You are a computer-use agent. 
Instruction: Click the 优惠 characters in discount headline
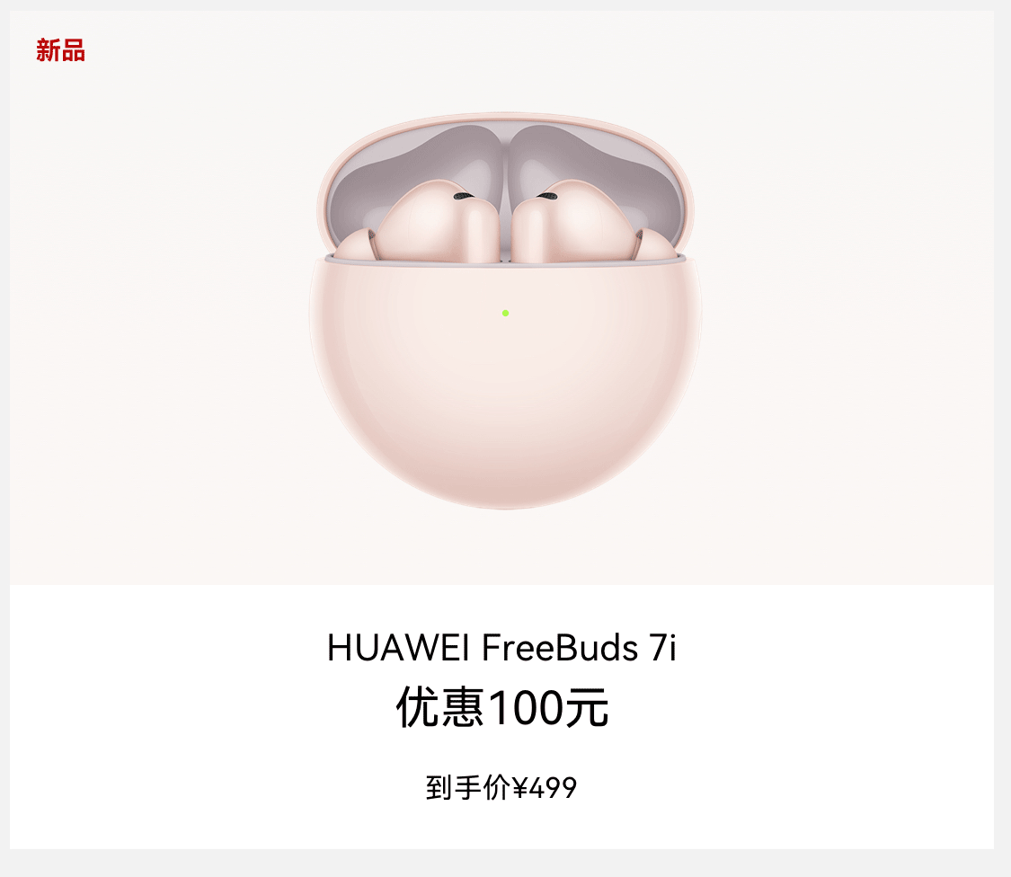pos(439,707)
